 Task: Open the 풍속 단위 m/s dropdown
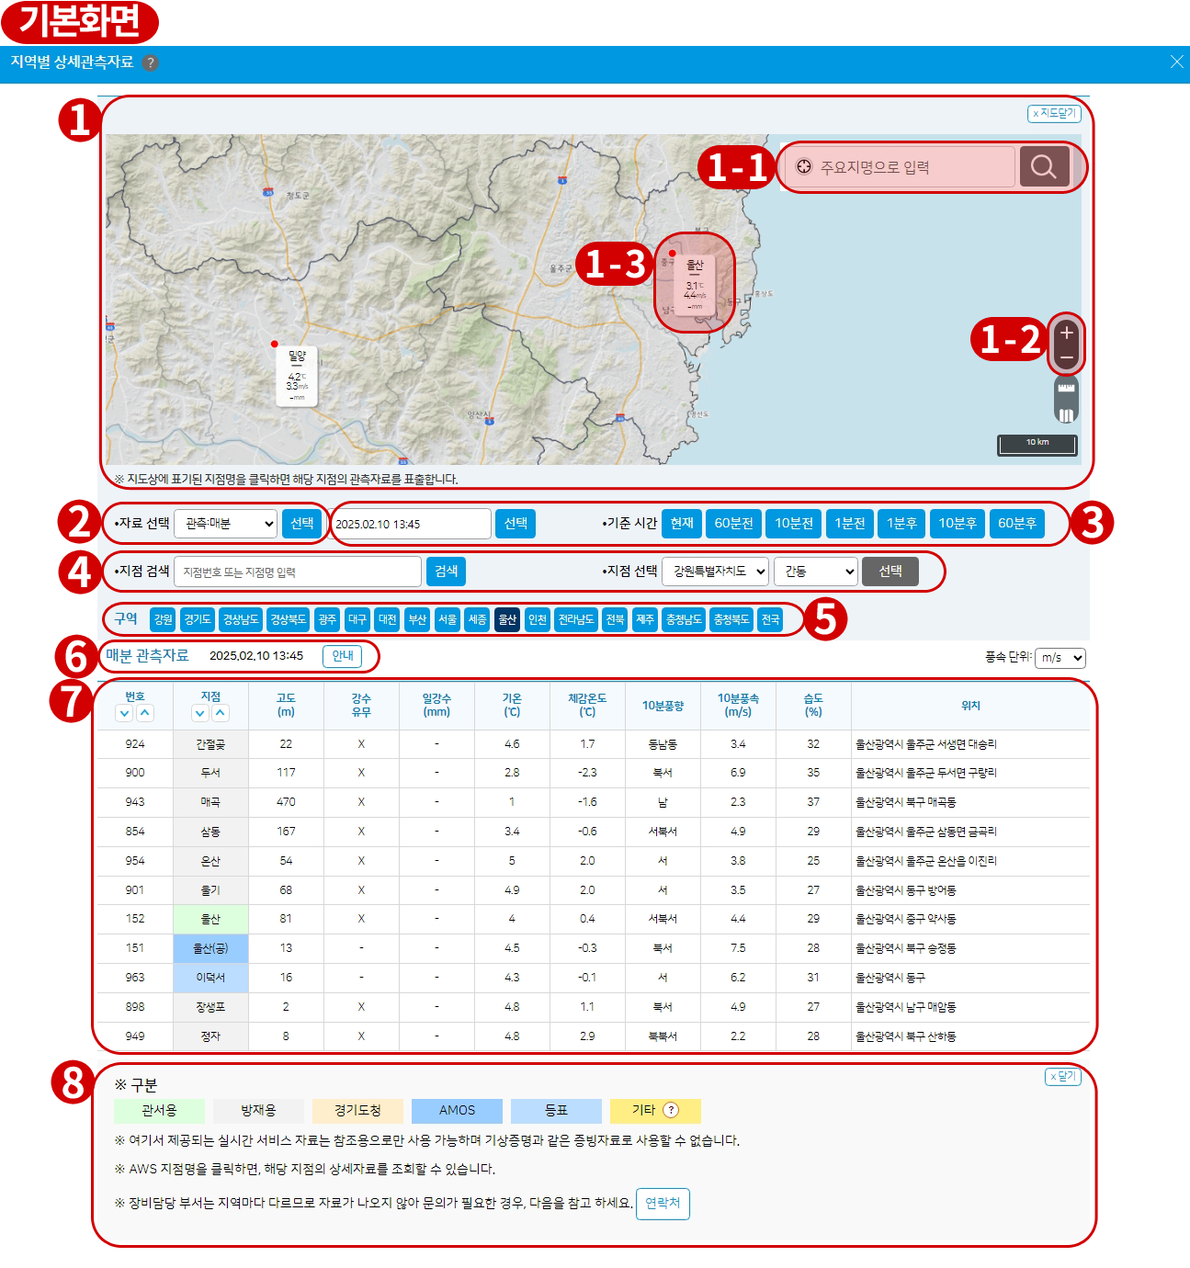click(x=1060, y=658)
